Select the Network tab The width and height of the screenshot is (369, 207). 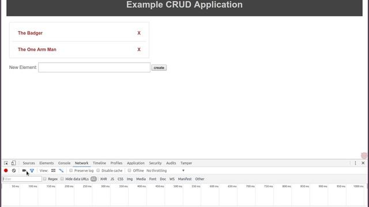coord(82,163)
